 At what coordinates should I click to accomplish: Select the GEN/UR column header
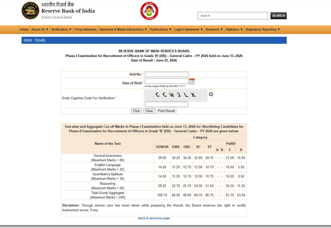(x=162, y=147)
